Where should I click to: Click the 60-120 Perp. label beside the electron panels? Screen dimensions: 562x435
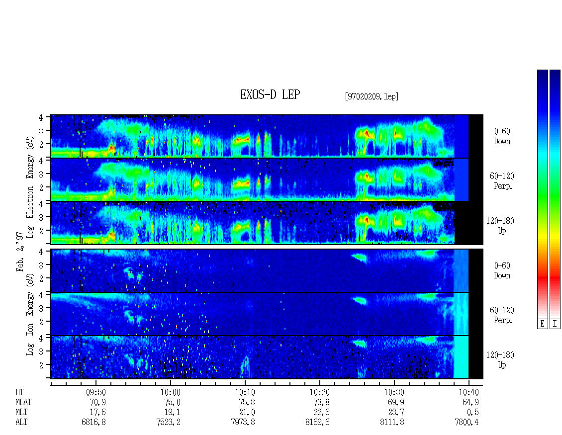tap(502, 181)
